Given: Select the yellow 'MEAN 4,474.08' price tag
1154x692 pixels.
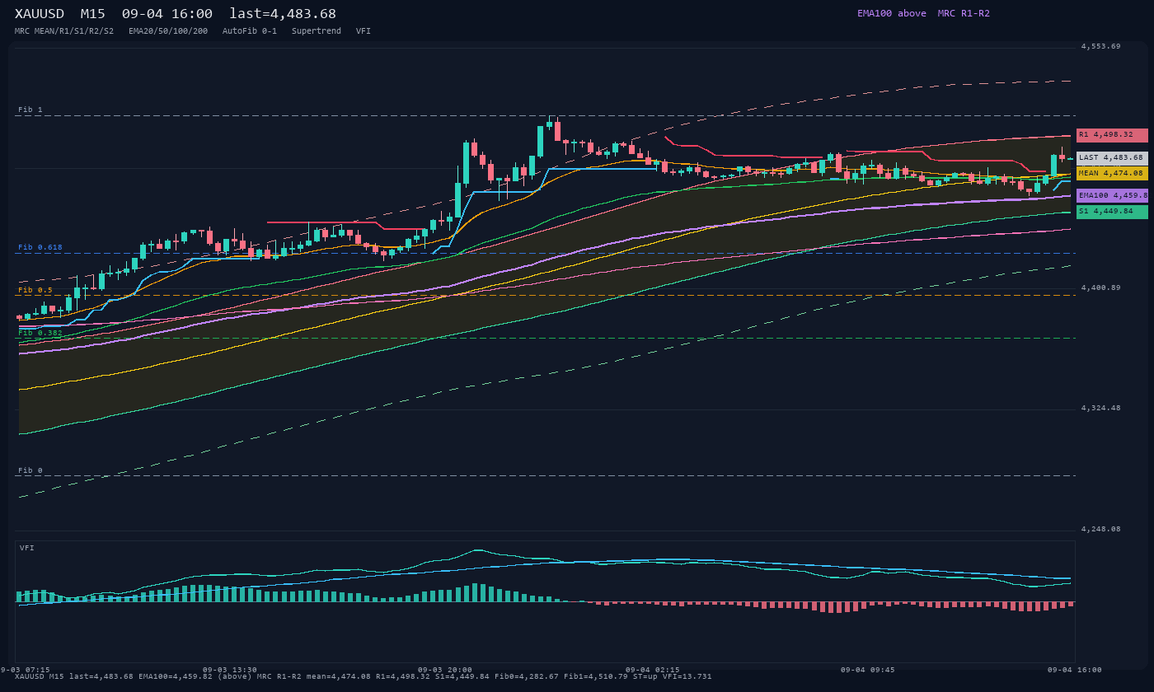Looking at the screenshot, I should (x=1112, y=173).
